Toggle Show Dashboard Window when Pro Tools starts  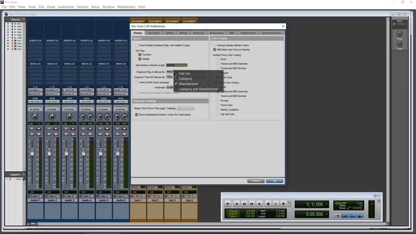pos(137,114)
